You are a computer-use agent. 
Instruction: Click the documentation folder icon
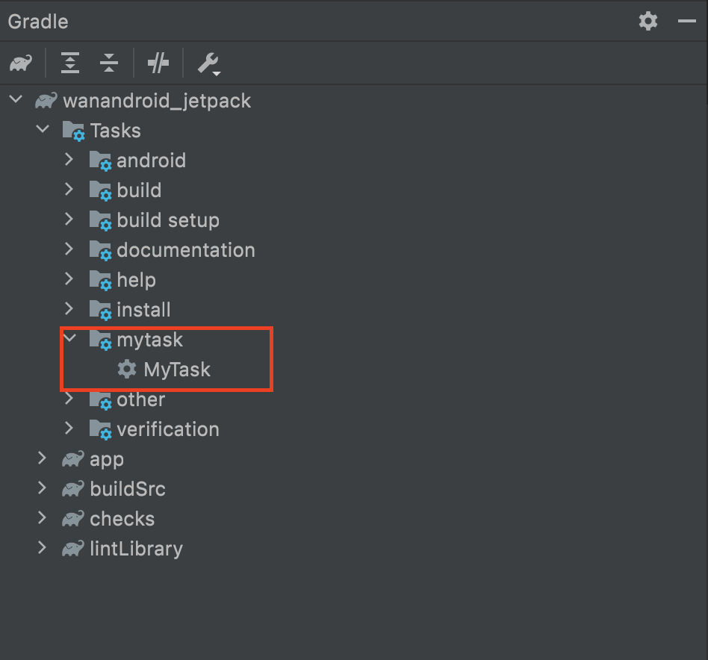tap(100, 250)
